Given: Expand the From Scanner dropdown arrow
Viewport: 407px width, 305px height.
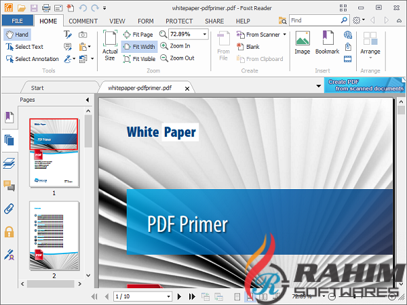Looking at the screenshot, I should (x=285, y=35).
